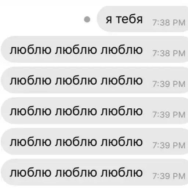Click the word 'я' in the top message
Image resolution: width=188 pixels, height=188 pixels.
pyautogui.click(x=109, y=20)
